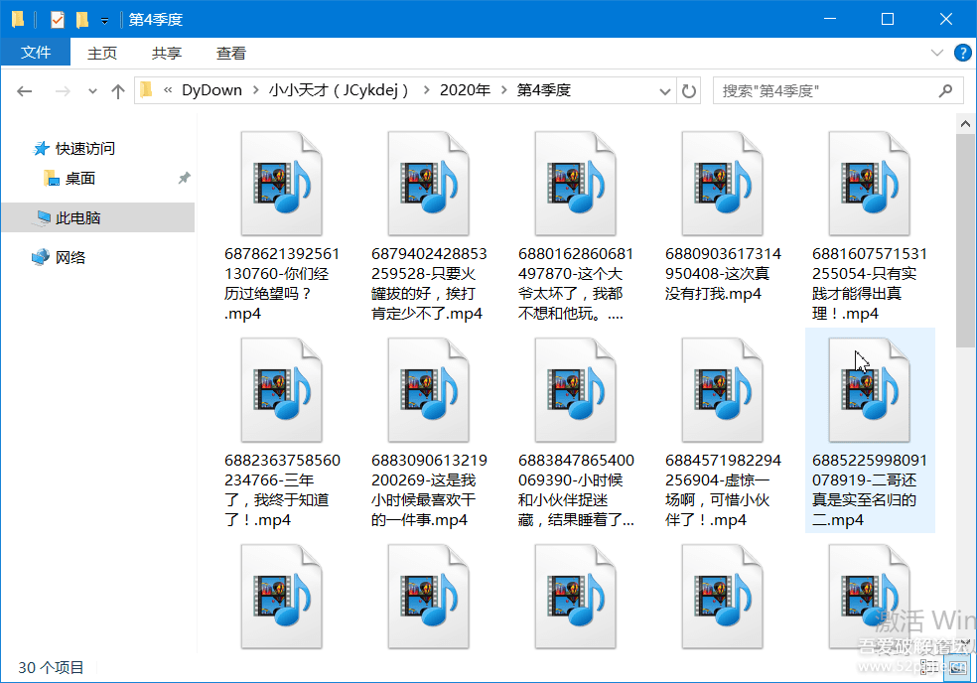Click the pin icon next to 桌面
The height and width of the screenshot is (683, 977).
(184, 179)
